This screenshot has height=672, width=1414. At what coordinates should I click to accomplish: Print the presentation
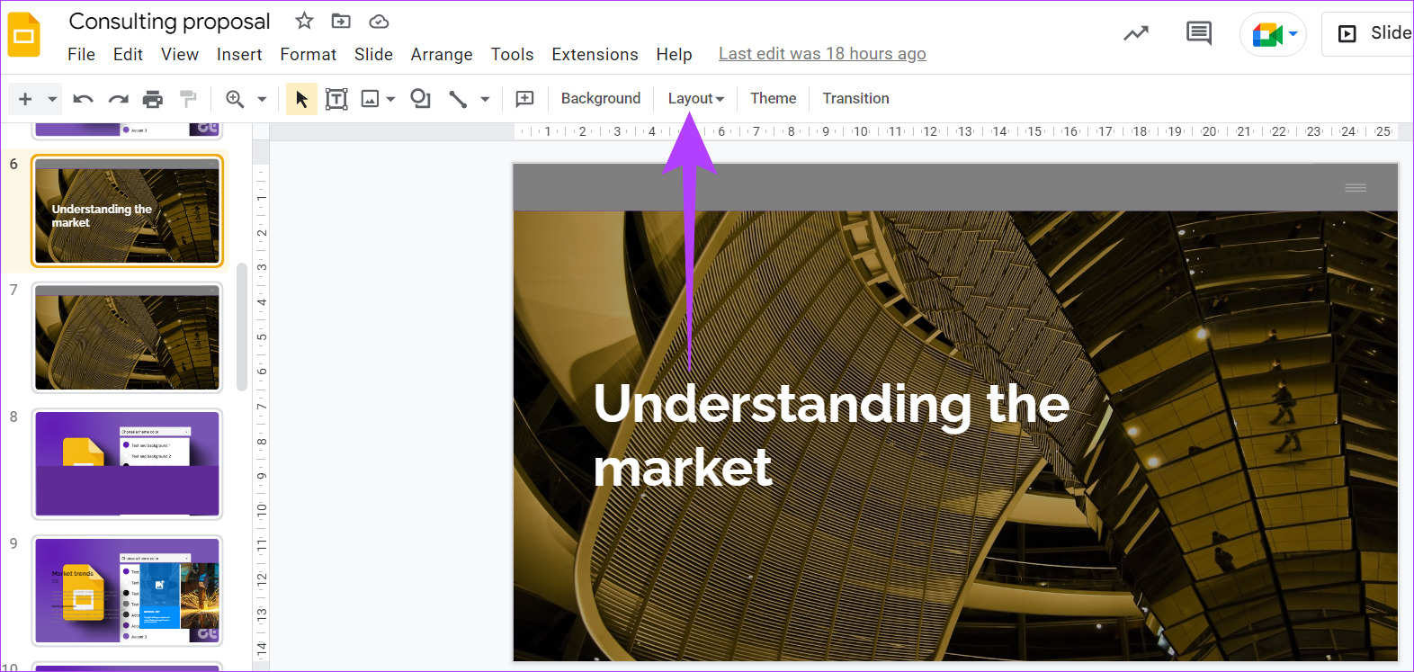pyautogui.click(x=153, y=99)
